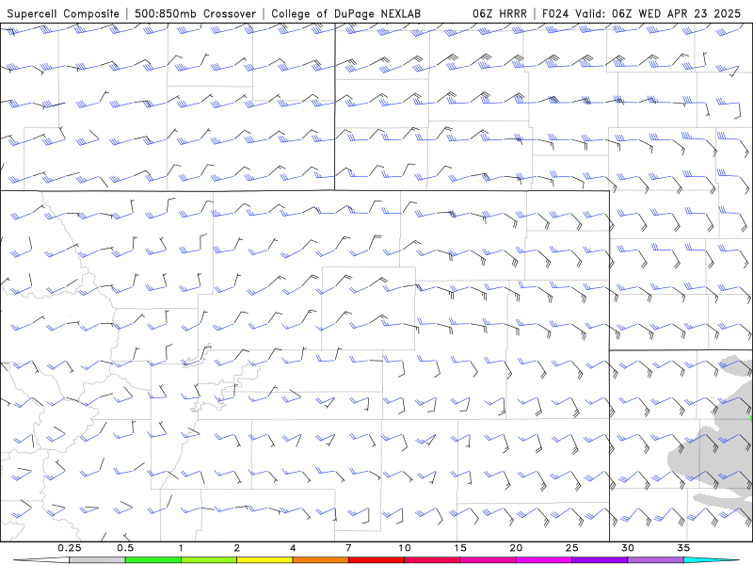Click the 'Supercell Composite' title text
Screen dimensions: 753x565
pos(63,13)
